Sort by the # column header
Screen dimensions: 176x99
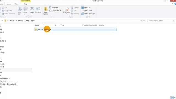coord(56,26)
